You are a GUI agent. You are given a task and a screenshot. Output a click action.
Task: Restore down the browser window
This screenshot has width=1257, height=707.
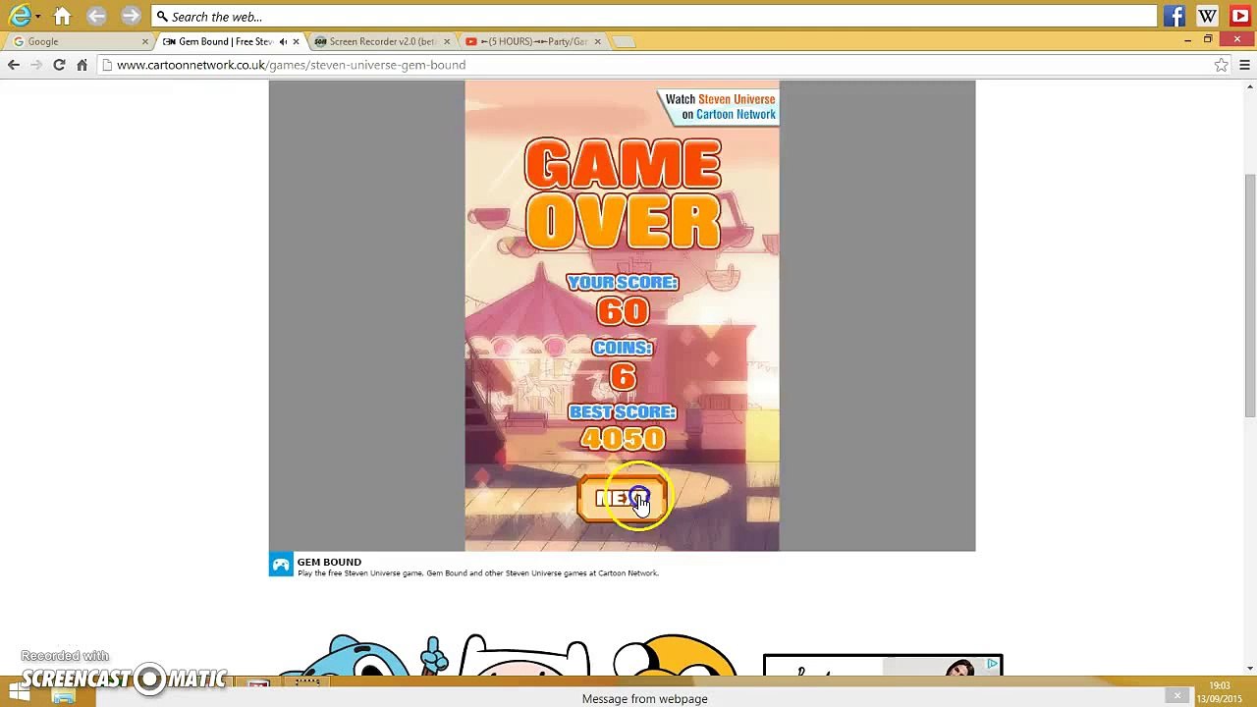coord(1208,40)
